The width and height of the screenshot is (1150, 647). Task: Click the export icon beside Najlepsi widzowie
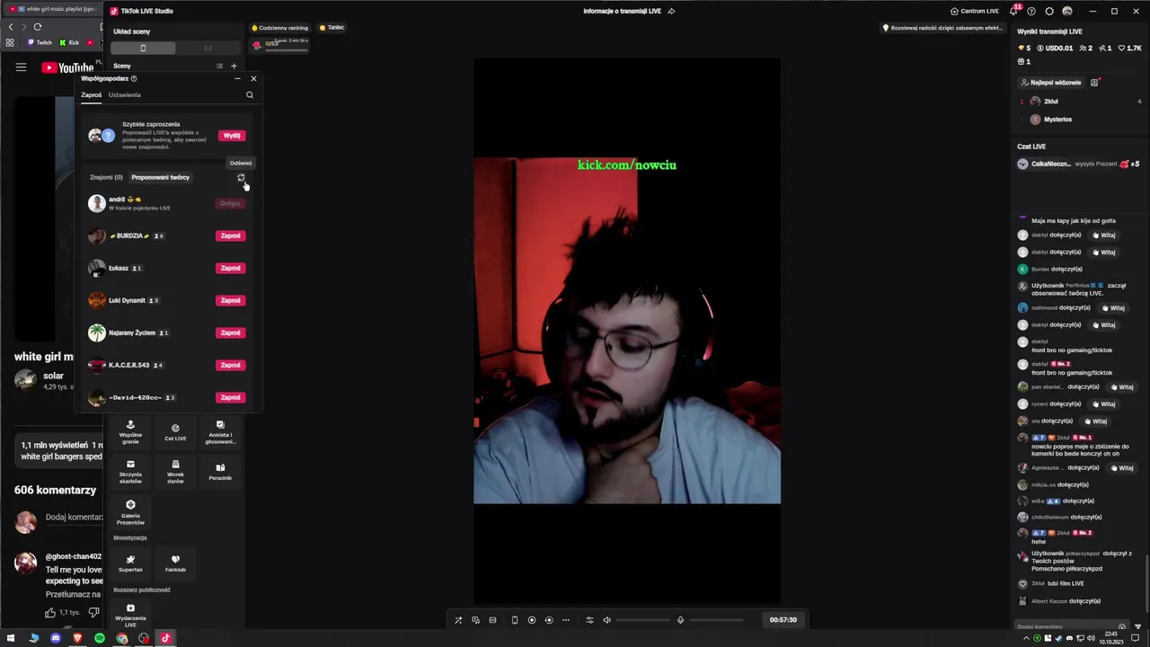tap(1094, 83)
